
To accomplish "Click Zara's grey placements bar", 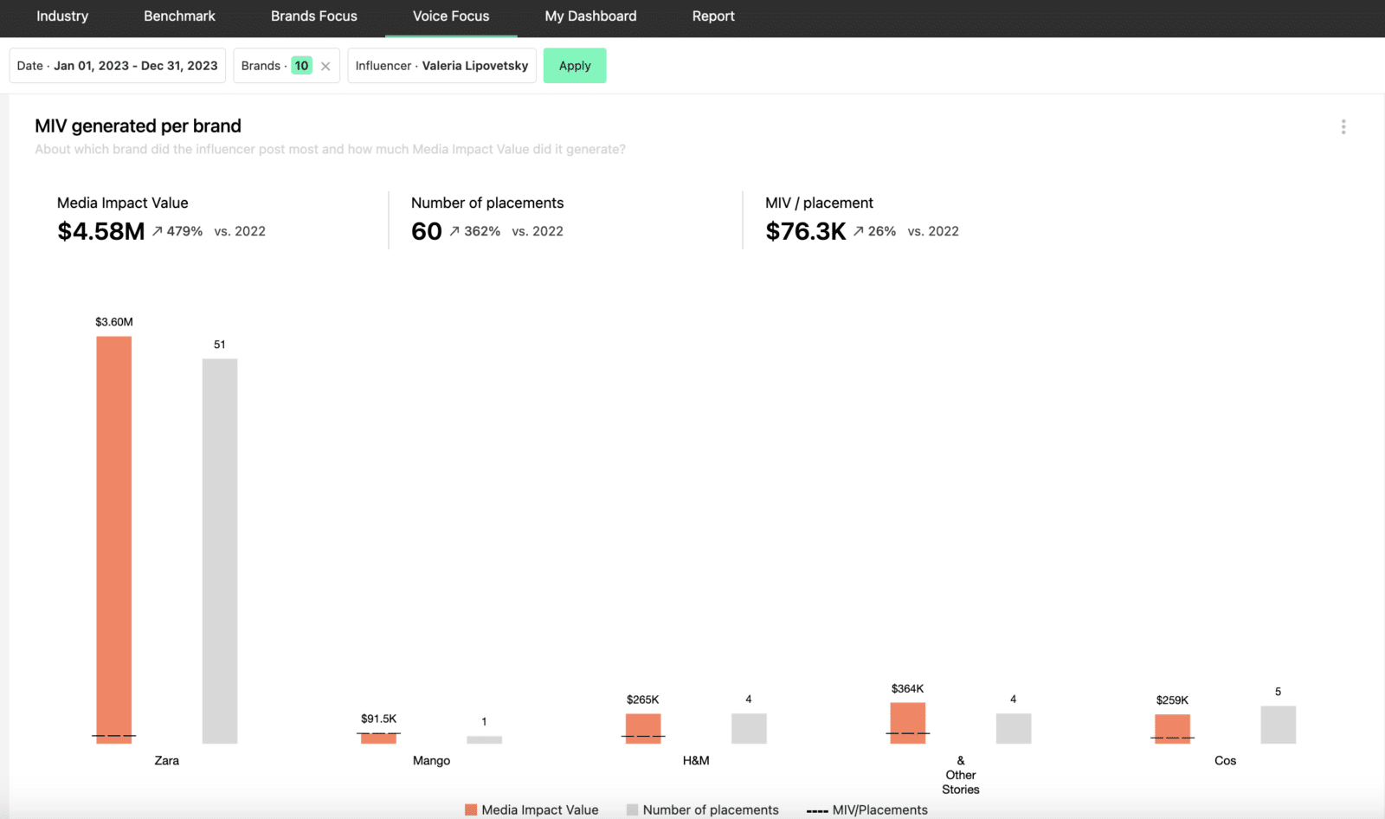I will pyautogui.click(x=220, y=551).
